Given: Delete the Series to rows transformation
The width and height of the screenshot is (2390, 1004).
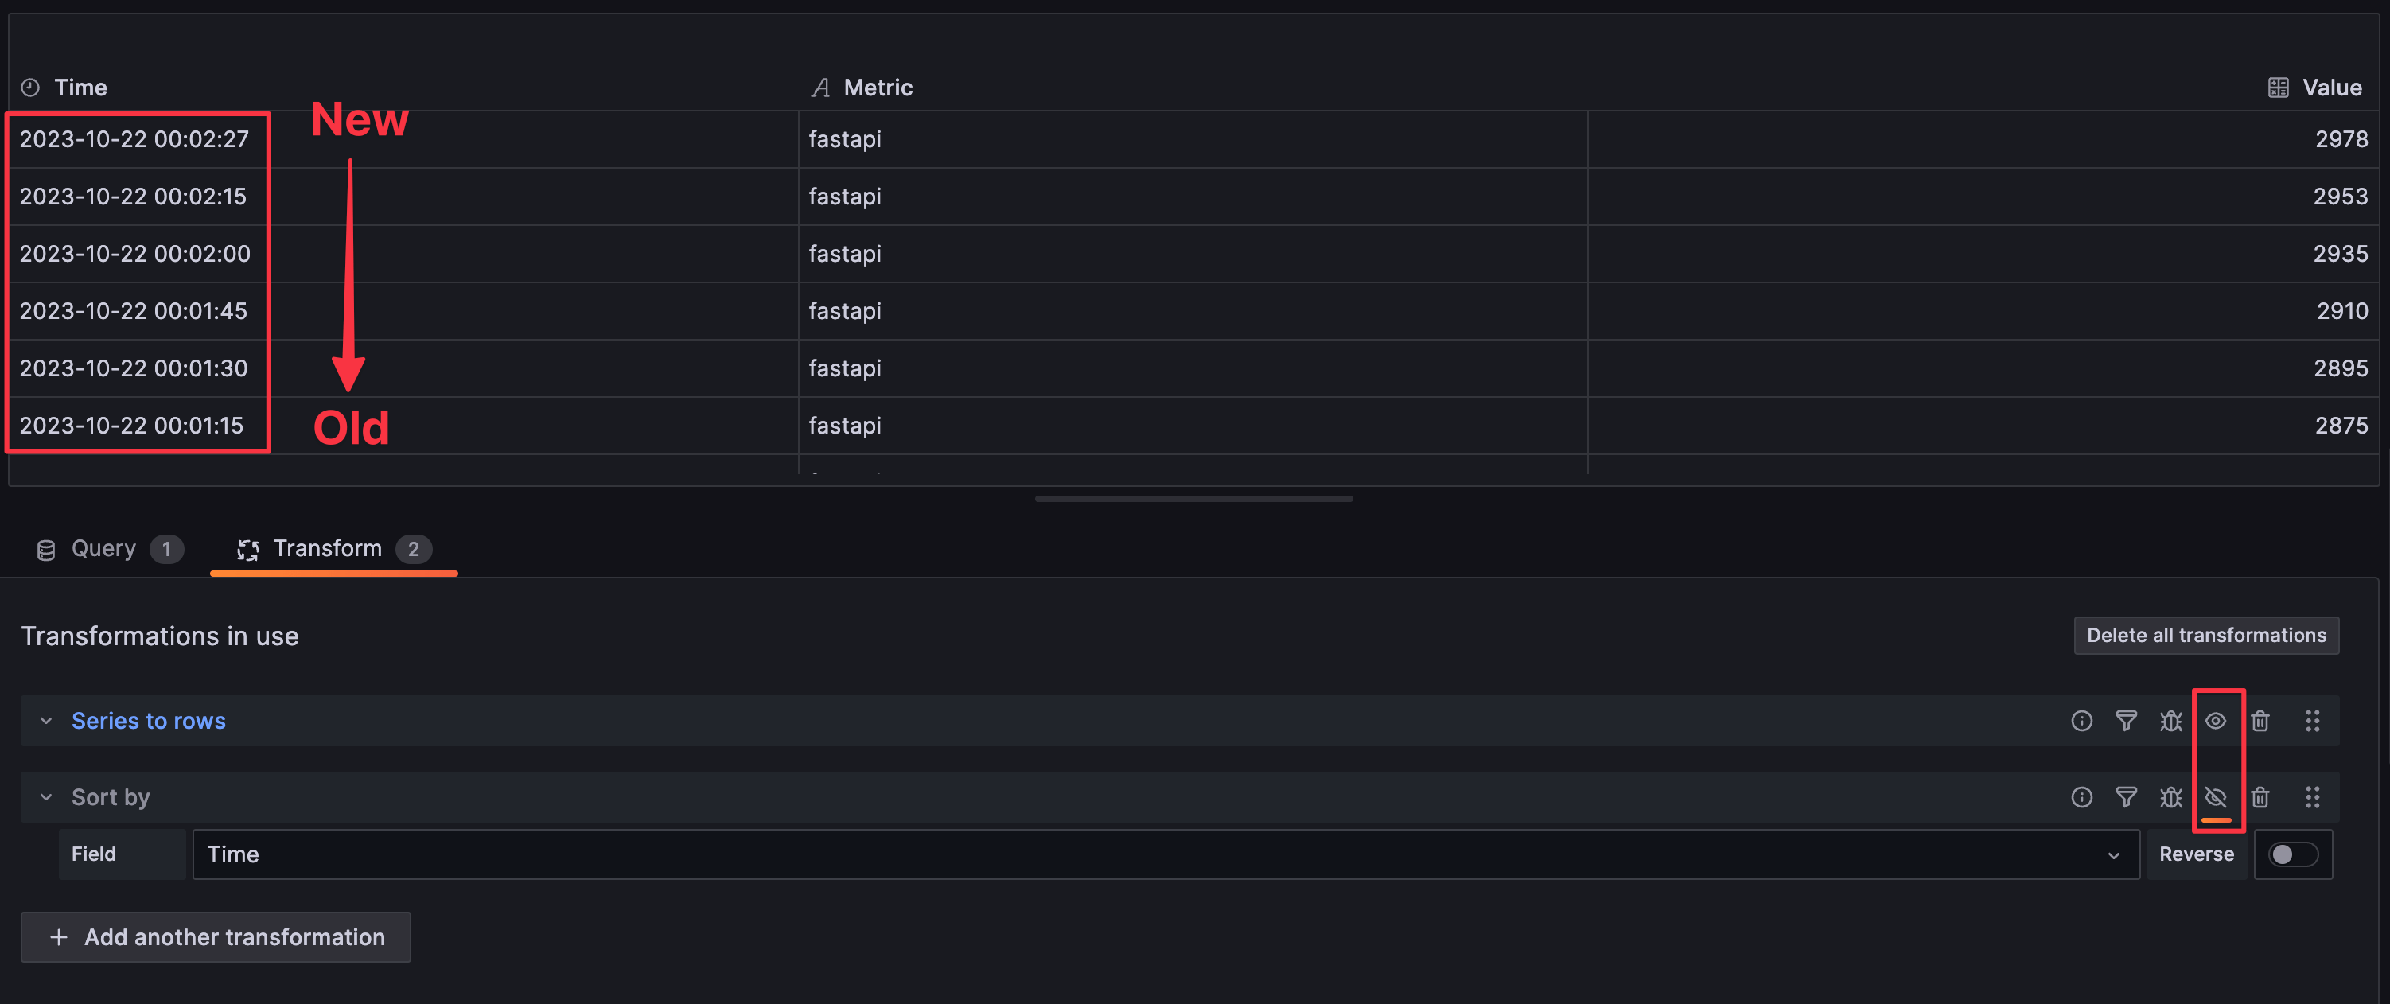Looking at the screenshot, I should (x=2260, y=721).
